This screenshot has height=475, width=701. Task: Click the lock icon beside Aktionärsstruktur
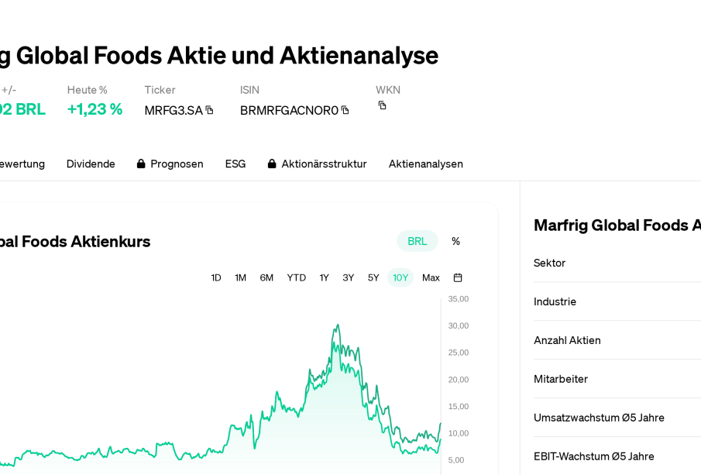[x=272, y=164]
